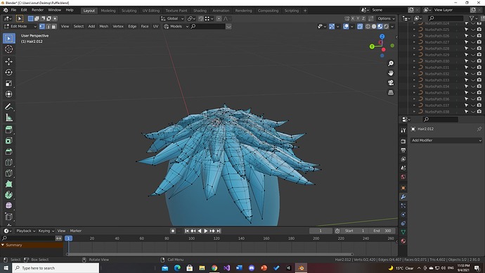This screenshot has height=273, width=485.
Task: Open the Object Data Properties triangle tab
Action: [x=403, y=231]
